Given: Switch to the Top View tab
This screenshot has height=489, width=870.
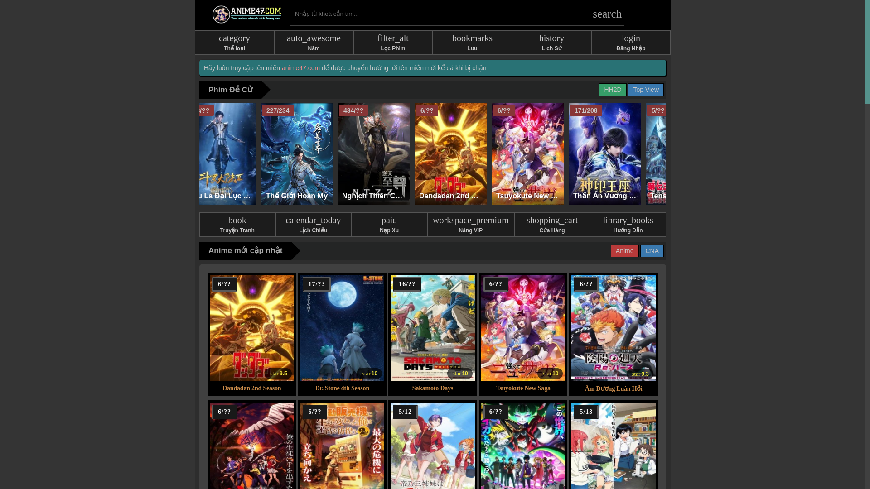Looking at the screenshot, I should pos(646,90).
